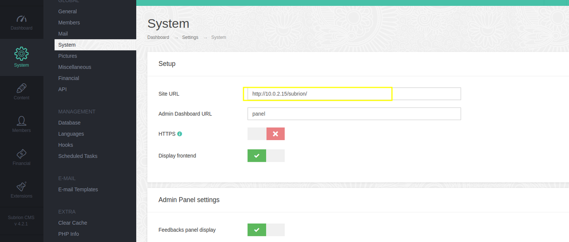Open Members settings under Global
Viewport: 569px width, 242px height.
click(x=69, y=23)
